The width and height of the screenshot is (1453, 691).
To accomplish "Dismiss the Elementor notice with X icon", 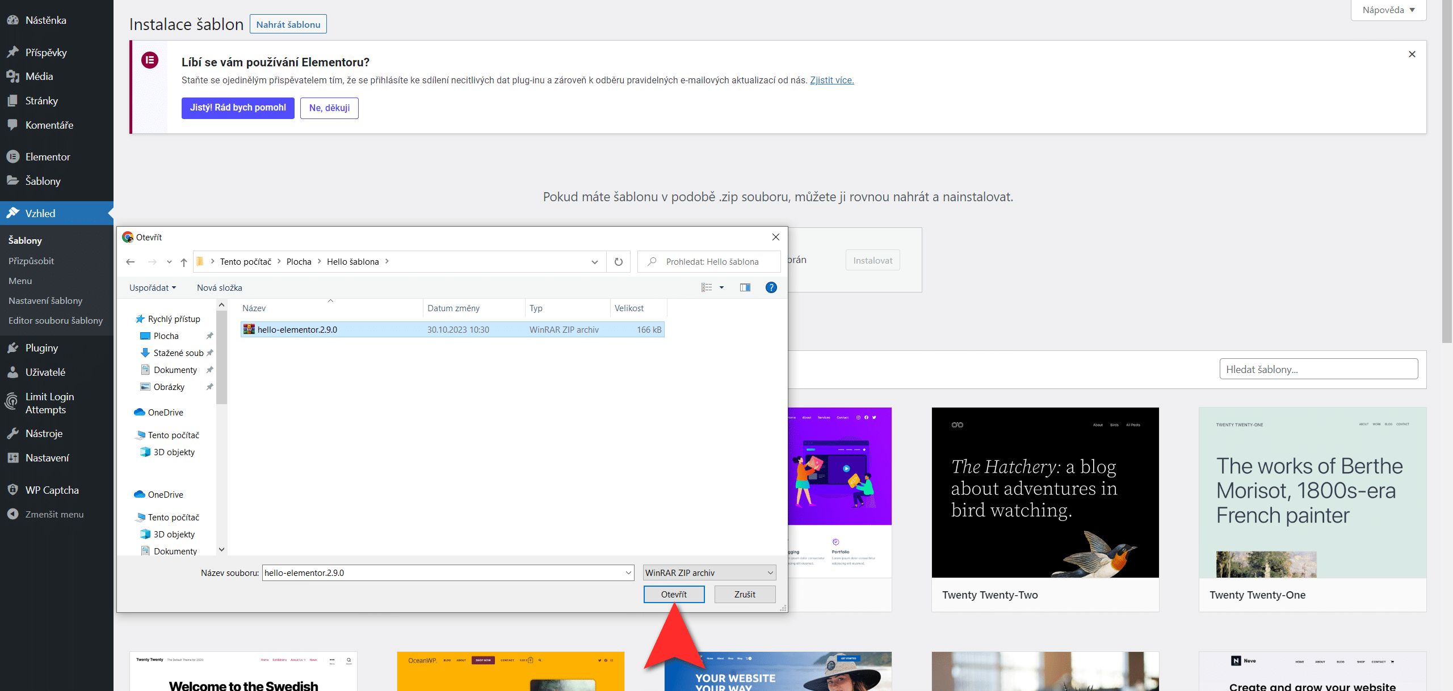I will pyautogui.click(x=1412, y=54).
